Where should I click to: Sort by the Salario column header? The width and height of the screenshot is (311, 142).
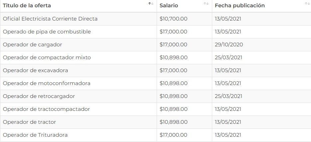[x=169, y=6]
